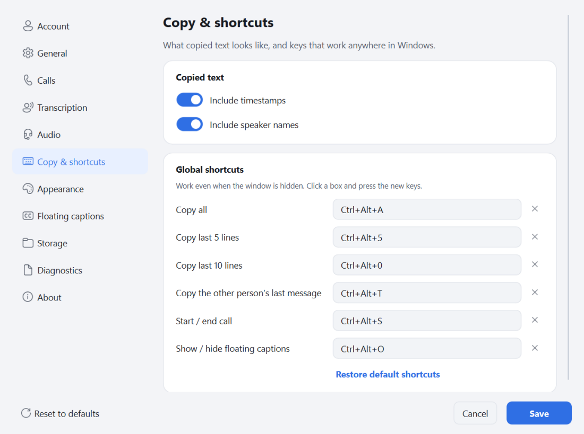Clear the Copy last 5 lines shortcut
The height and width of the screenshot is (434, 584).
click(x=535, y=237)
